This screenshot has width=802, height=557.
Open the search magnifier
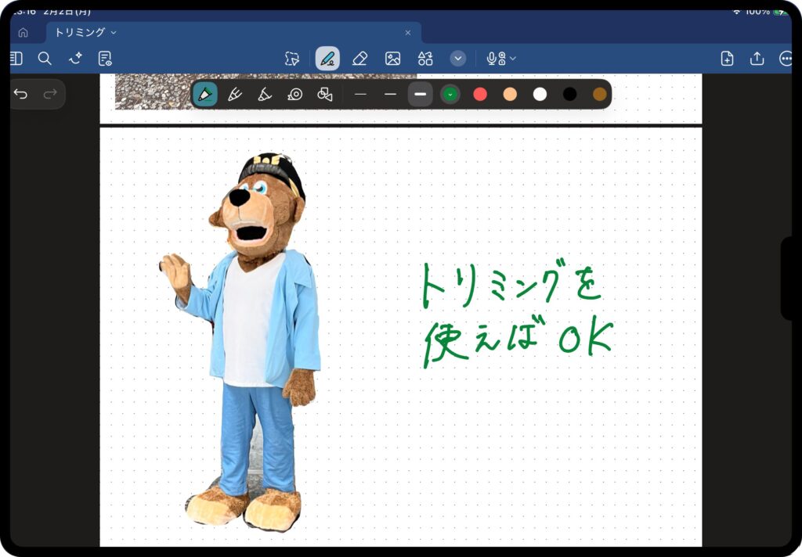point(45,59)
